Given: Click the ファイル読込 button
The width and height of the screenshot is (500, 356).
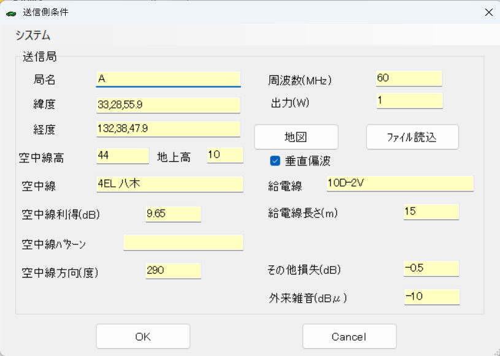Looking at the screenshot, I should click(412, 137).
